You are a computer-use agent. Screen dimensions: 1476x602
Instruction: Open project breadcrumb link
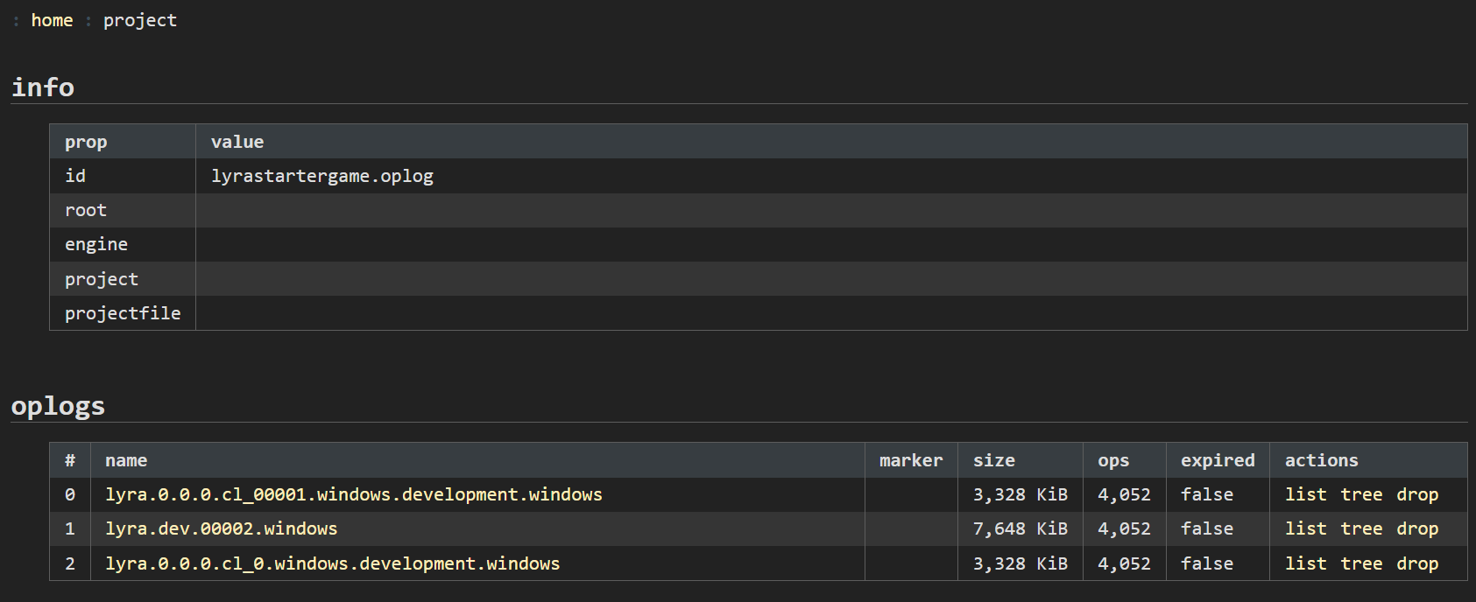(140, 20)
